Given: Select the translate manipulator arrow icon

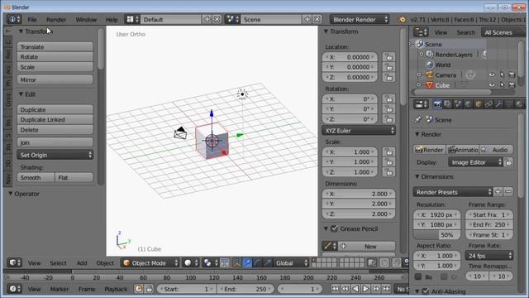Looking at the screenshot, I should [x=247, y=263].
